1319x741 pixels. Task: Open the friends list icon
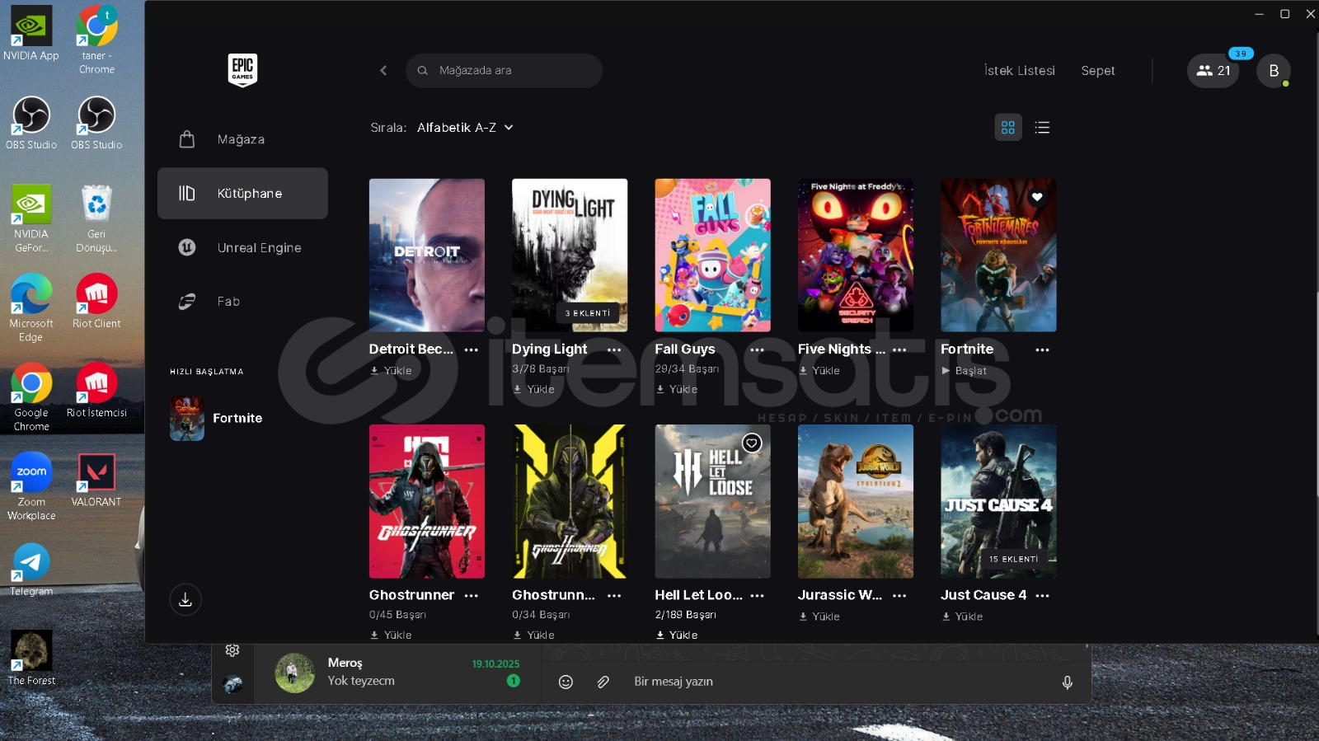(1213, 71)
